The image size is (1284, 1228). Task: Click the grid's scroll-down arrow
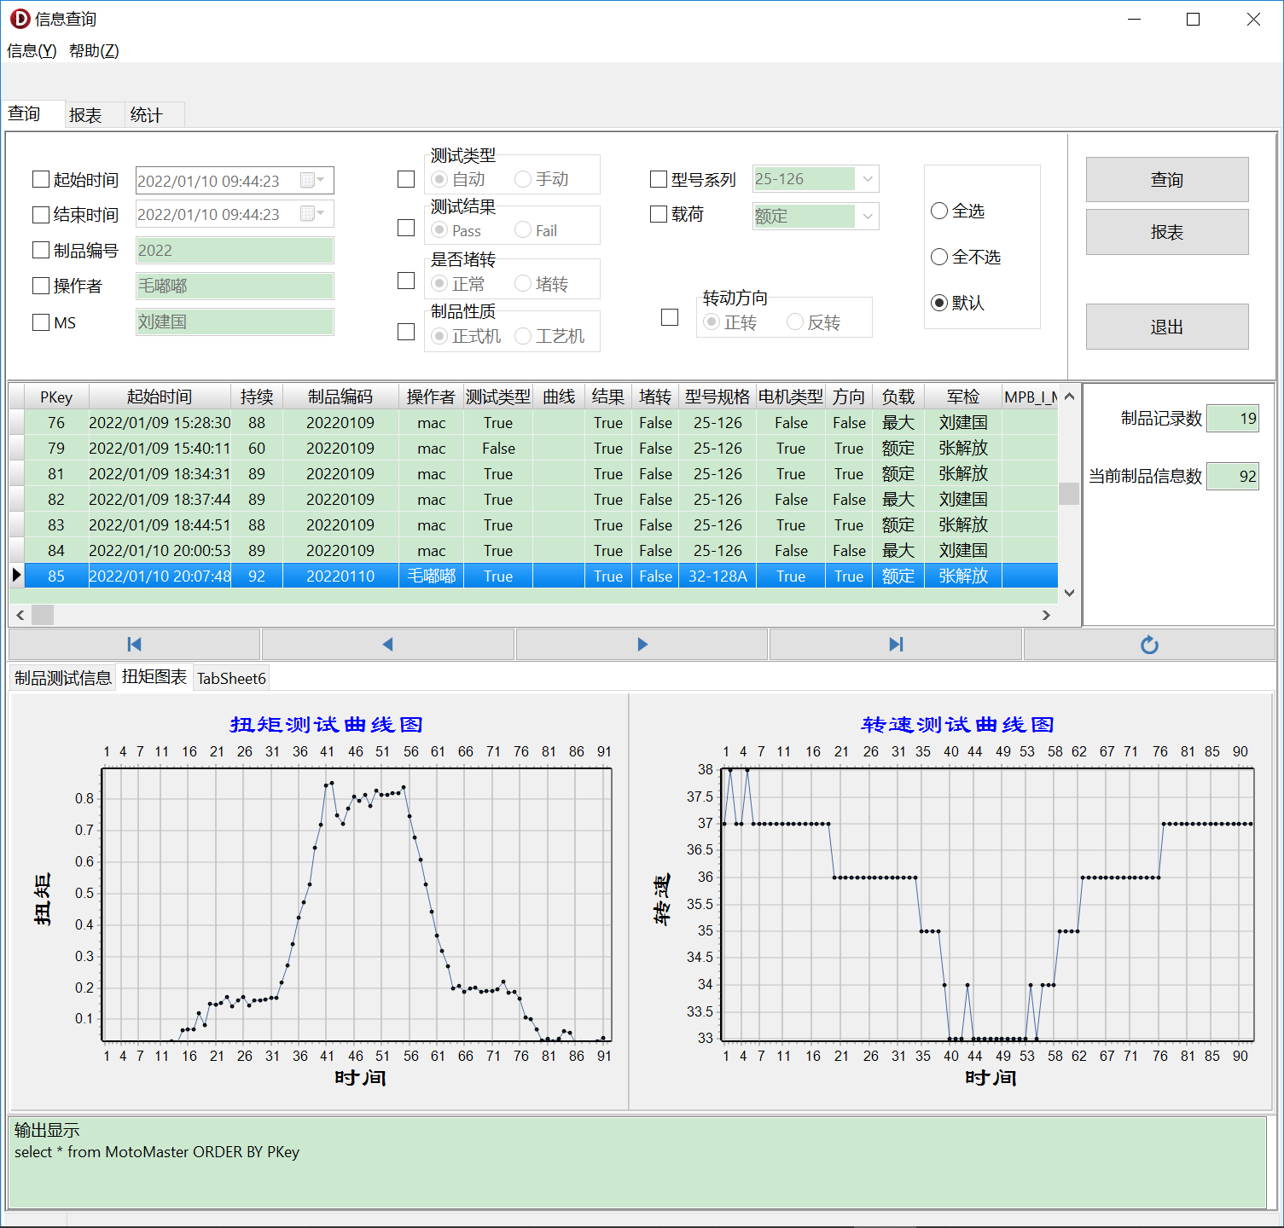[1069, 593]
